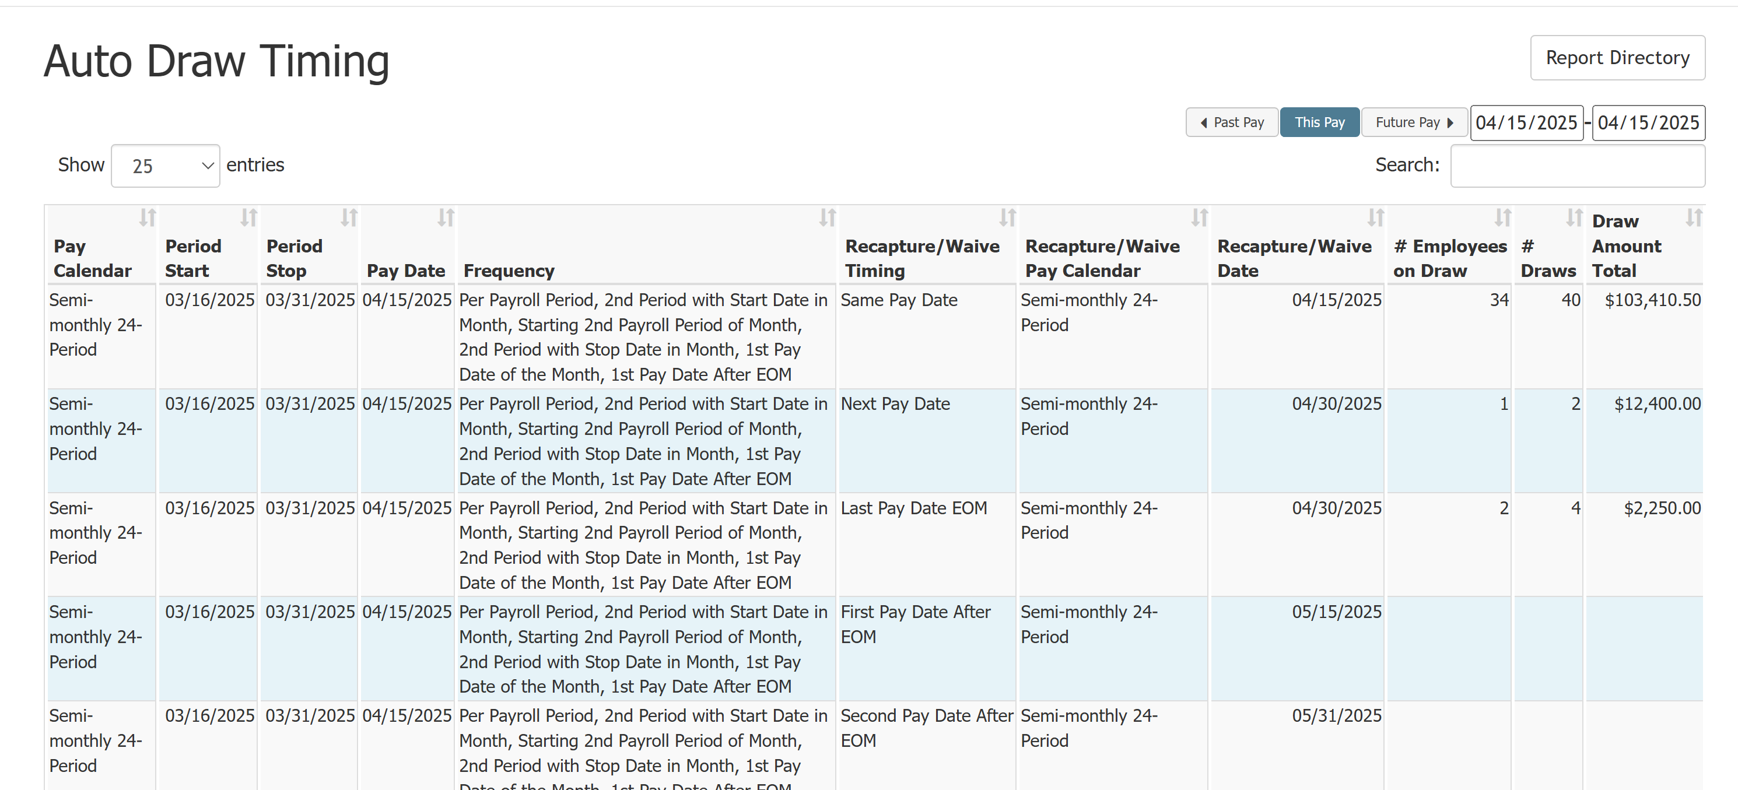Click Period Start 03/16/2025 in Next Pay Date row

pyautogui.click(x=210, y=404)
